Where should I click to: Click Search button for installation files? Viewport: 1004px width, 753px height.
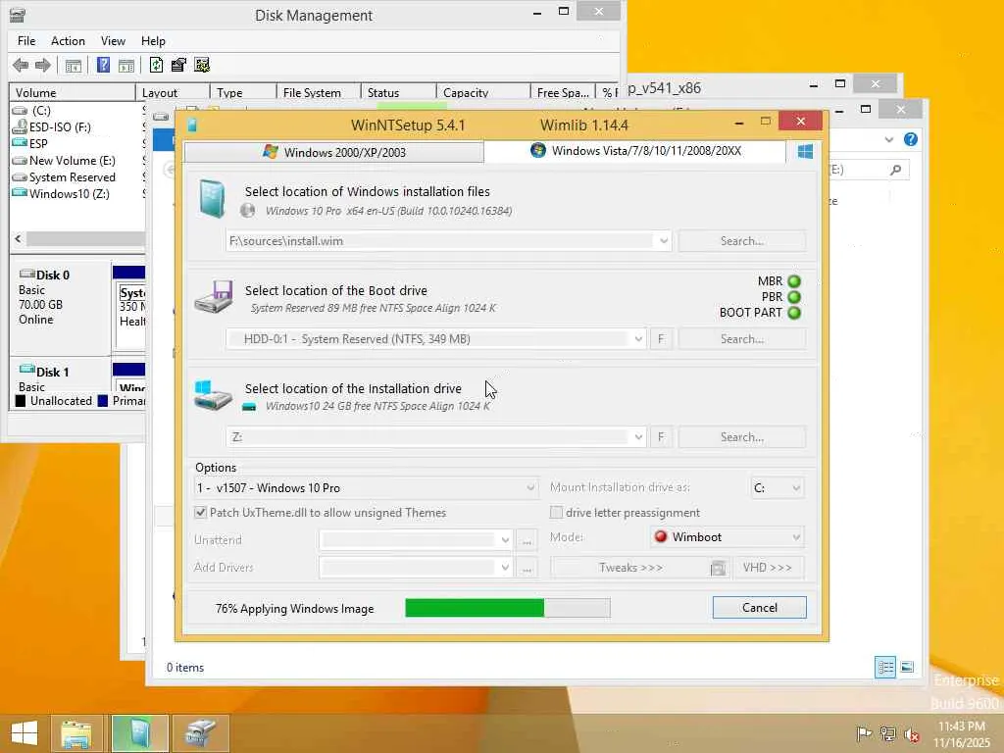[x=742, y=241]
